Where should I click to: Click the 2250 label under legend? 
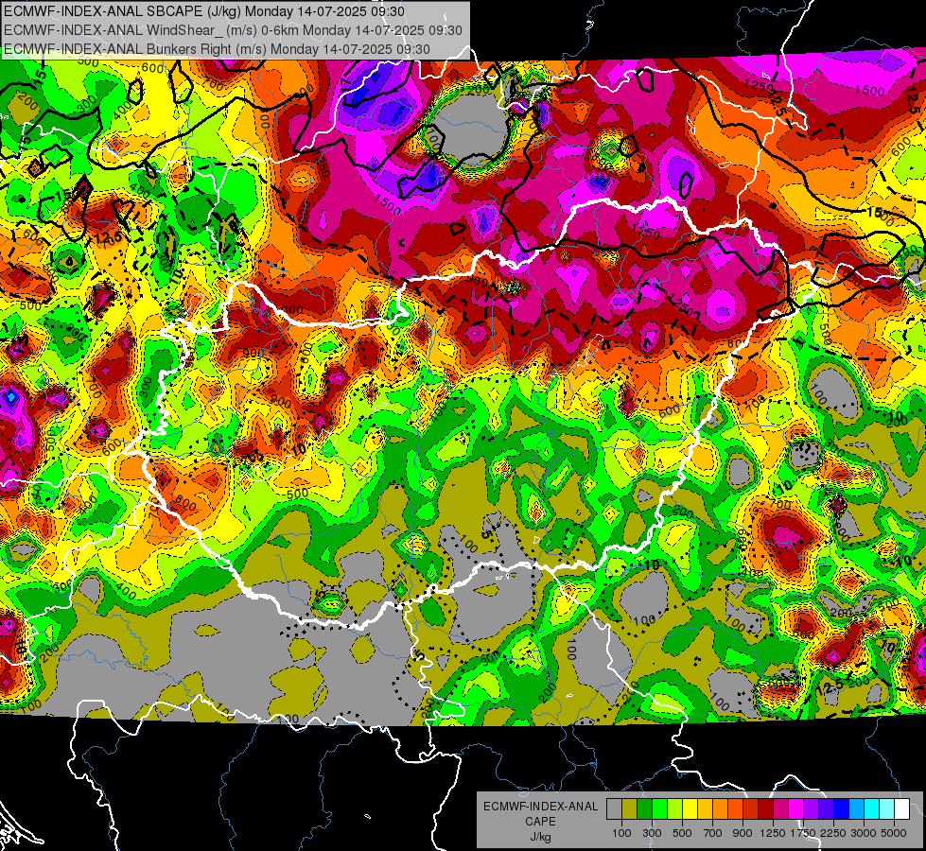[833, 833]
